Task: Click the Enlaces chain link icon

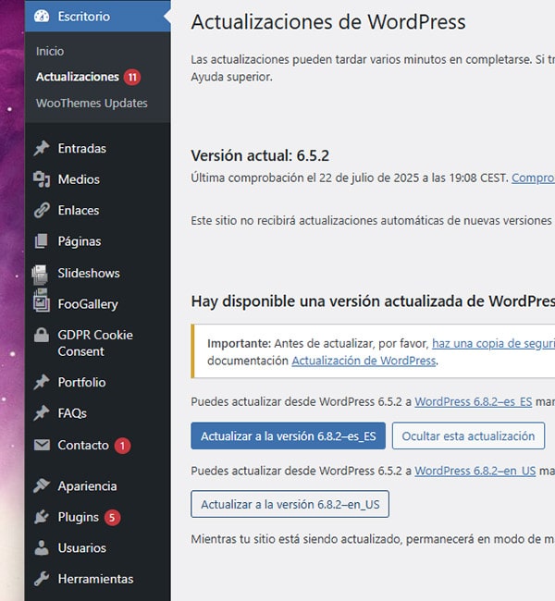Action: point(42,211)
